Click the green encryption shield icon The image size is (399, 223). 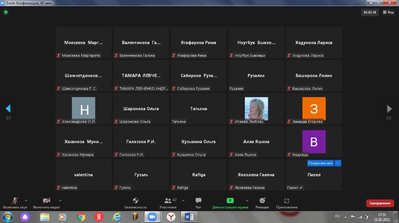(6, 12)
